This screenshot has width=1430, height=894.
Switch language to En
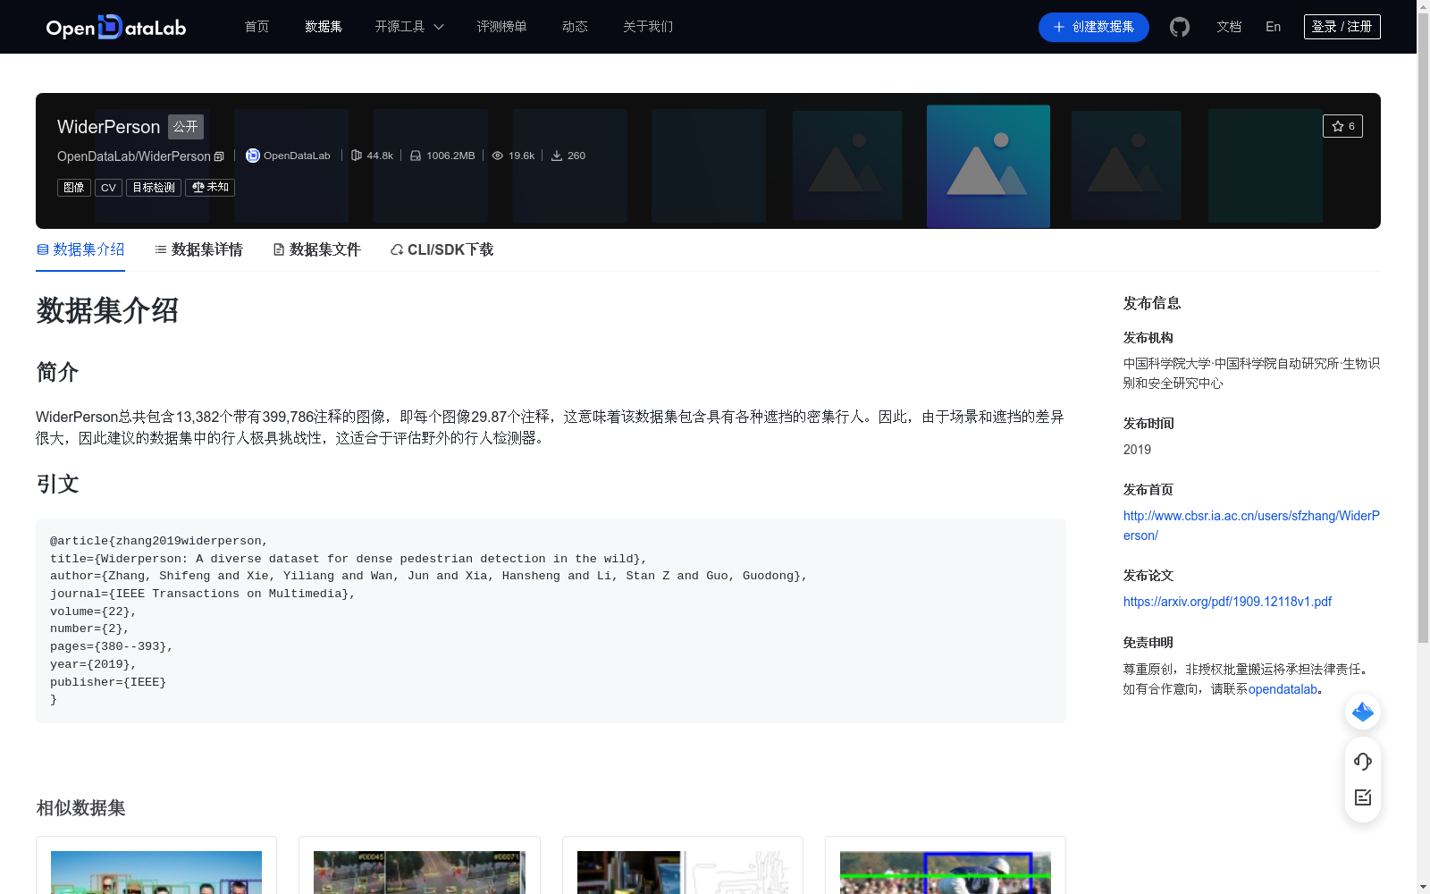[1274, 27]
